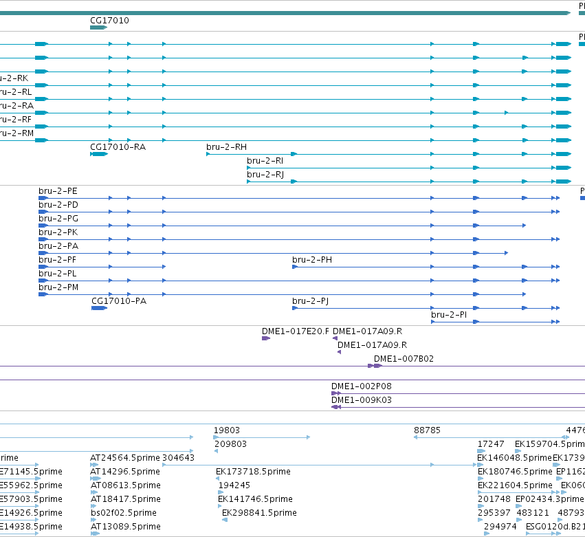This screenshot has width=585, height=537.
Task: Click the AT14296.5prime EST label
Action: 125,472
